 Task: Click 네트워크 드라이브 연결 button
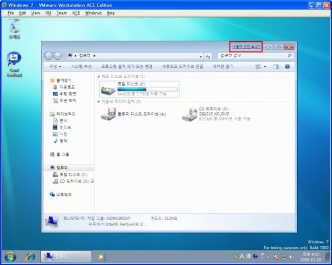click(x=183, y=67)
